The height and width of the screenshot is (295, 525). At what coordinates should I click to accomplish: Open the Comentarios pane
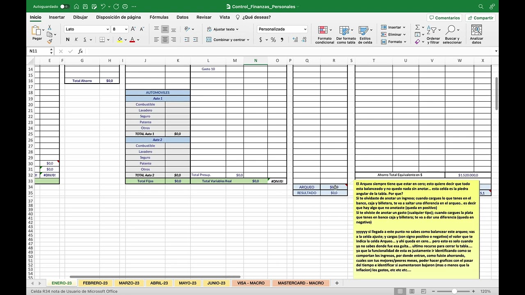click(x=444, y=18)
